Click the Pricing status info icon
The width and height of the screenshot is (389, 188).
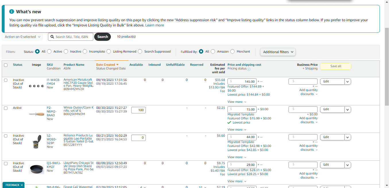[x=249, y=69]
